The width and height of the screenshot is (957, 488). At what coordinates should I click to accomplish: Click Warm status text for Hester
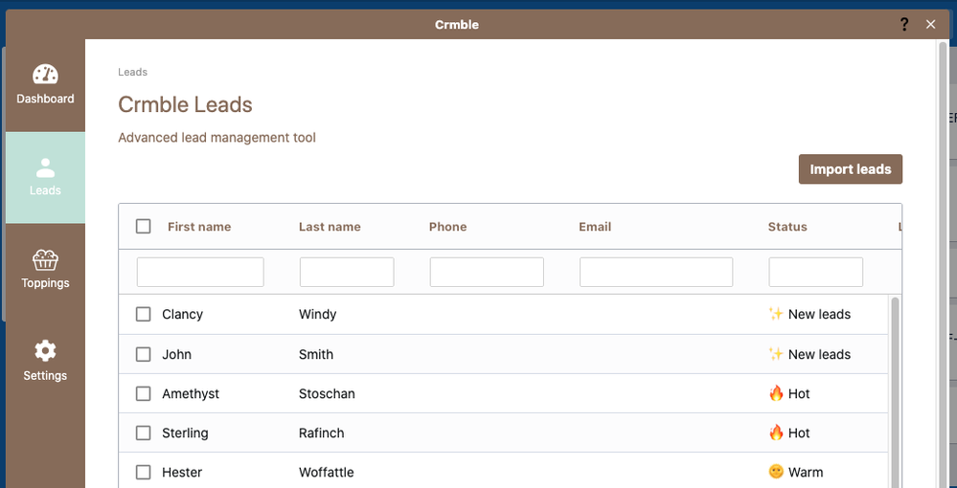[806, 472]
